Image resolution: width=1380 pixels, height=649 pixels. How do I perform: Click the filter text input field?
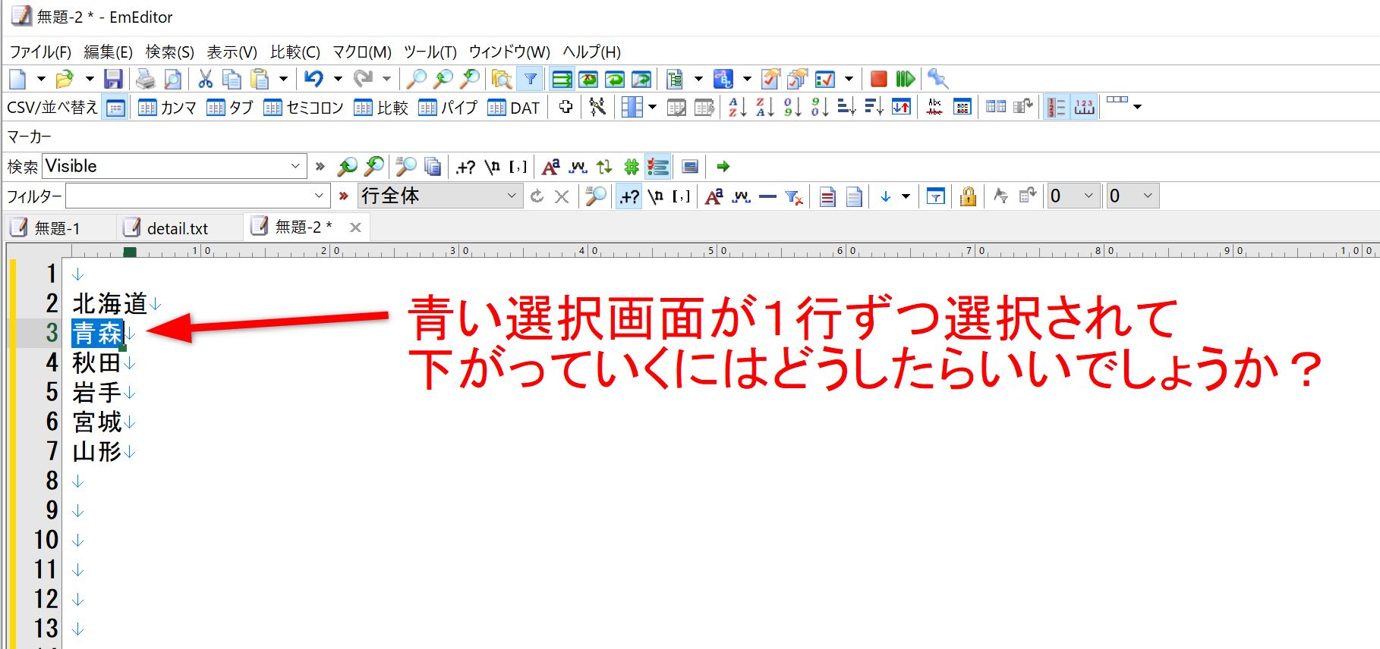(189, 196)
